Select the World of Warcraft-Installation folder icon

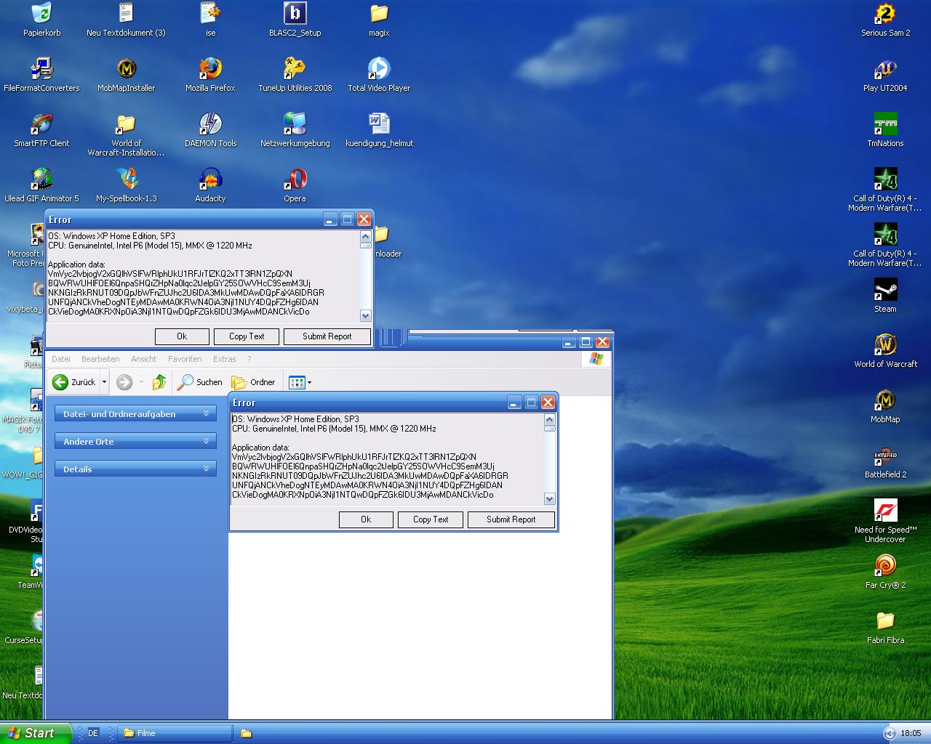[126, 135]
